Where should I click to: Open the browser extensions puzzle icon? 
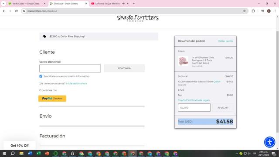[x=253, y=11]
